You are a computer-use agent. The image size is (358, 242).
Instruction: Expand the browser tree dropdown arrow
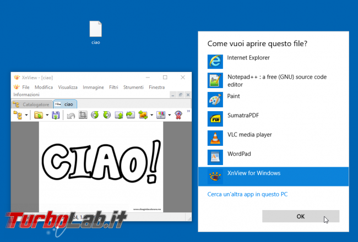pyautogui.click(x=26, y=115)
